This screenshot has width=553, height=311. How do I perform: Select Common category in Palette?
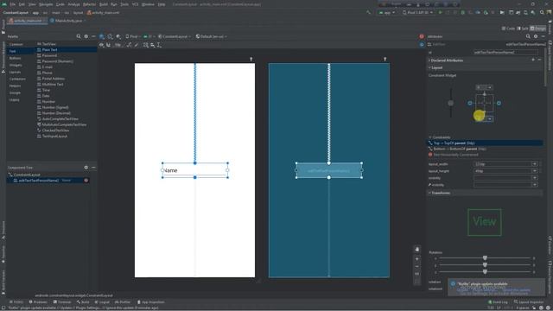tap(16, 44)
